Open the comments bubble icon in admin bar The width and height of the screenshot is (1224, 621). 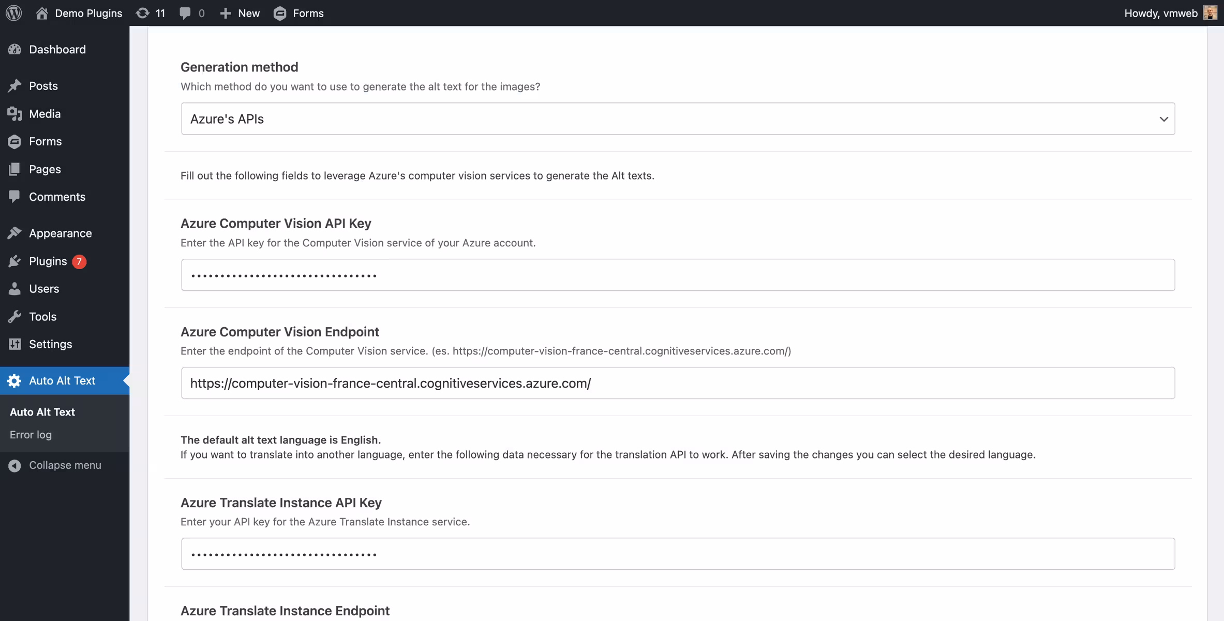(x=185, y=13)
